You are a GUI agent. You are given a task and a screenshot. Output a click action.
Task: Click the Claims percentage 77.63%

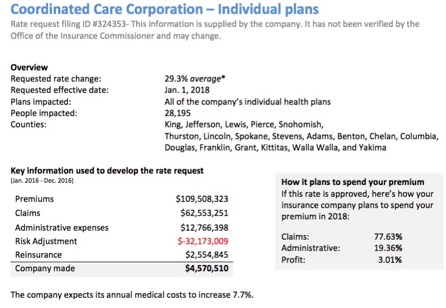point(388,237)
